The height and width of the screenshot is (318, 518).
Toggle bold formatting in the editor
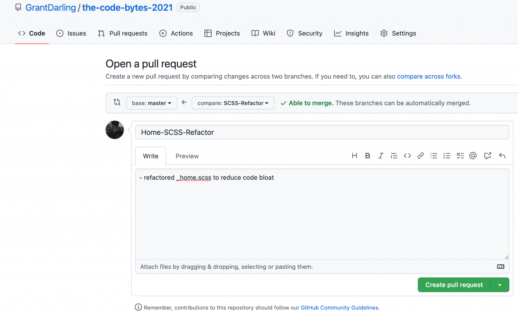[x=368, y=156]
